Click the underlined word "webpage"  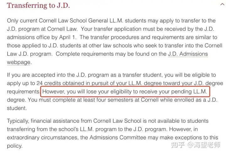pos(19,62)
